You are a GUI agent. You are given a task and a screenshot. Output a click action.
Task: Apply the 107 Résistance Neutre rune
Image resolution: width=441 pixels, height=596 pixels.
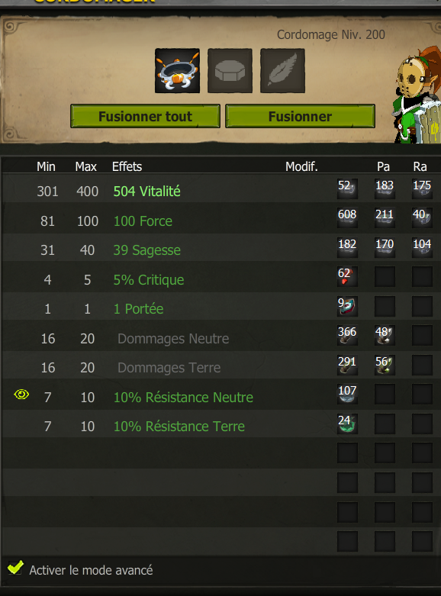[347, 394]
